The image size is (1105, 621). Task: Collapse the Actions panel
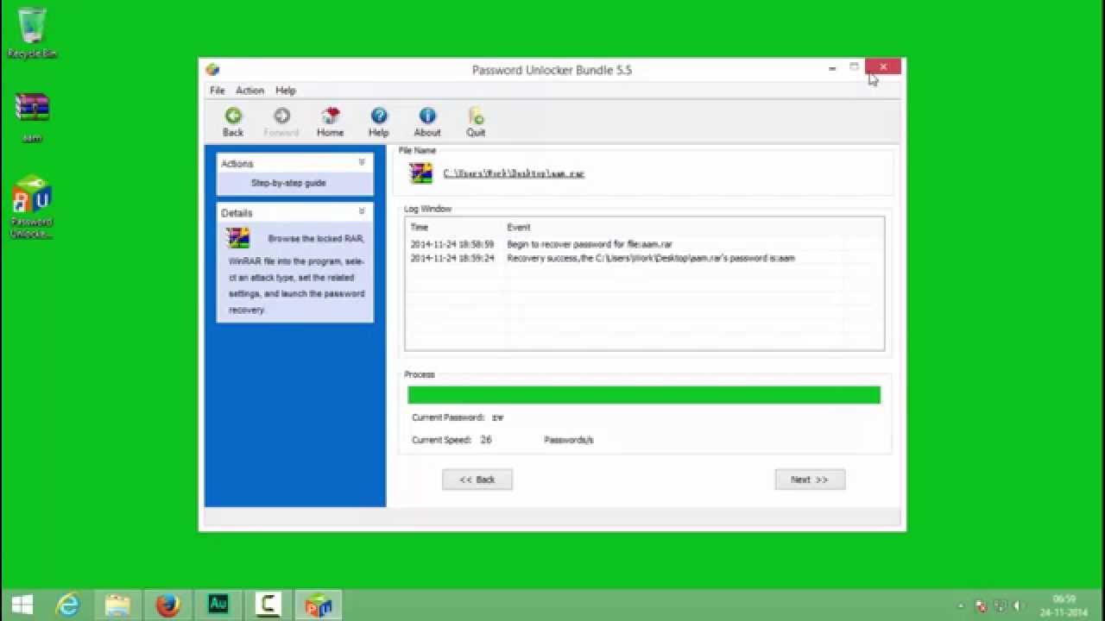point(362,162)
